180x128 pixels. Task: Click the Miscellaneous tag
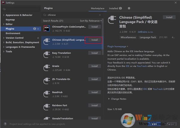click(x=128, y=37)
